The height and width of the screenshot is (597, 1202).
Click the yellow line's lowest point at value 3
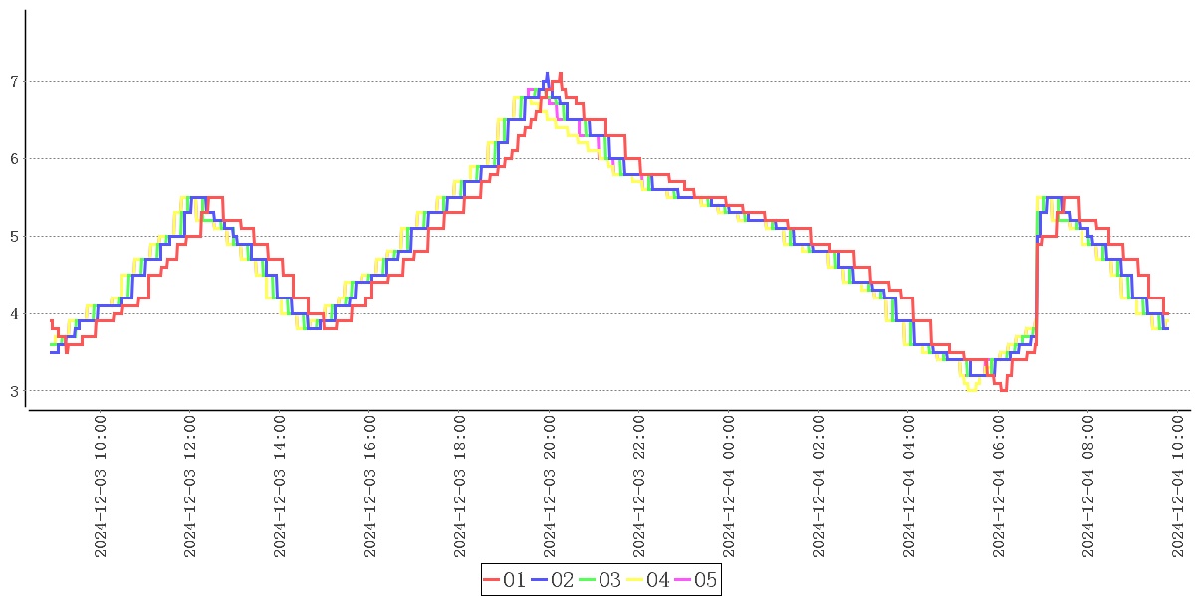tap(971, 390)
